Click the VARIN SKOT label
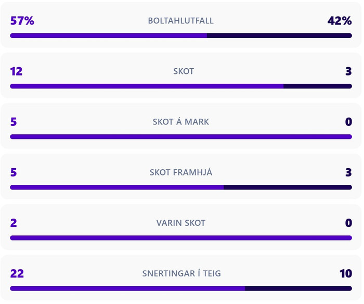 point(180,223)
